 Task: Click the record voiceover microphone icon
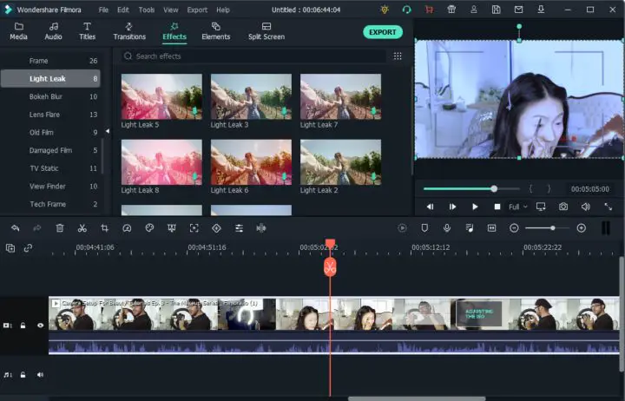click(x=446, y=228)
